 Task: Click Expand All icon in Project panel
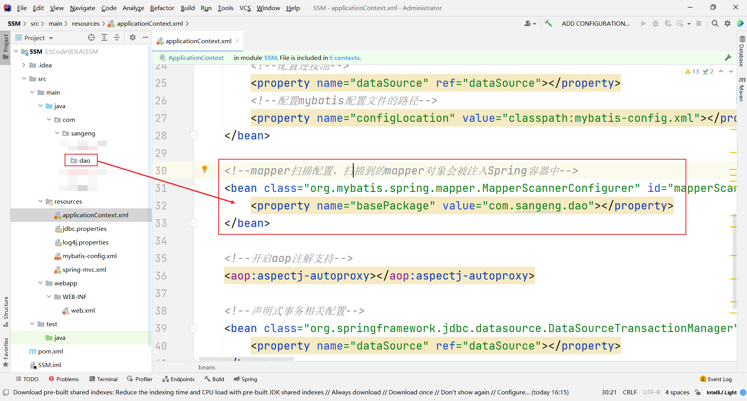tap(104, 37)
